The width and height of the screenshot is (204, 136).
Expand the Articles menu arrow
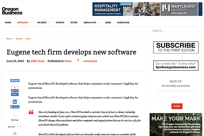(x=31, y=22)
